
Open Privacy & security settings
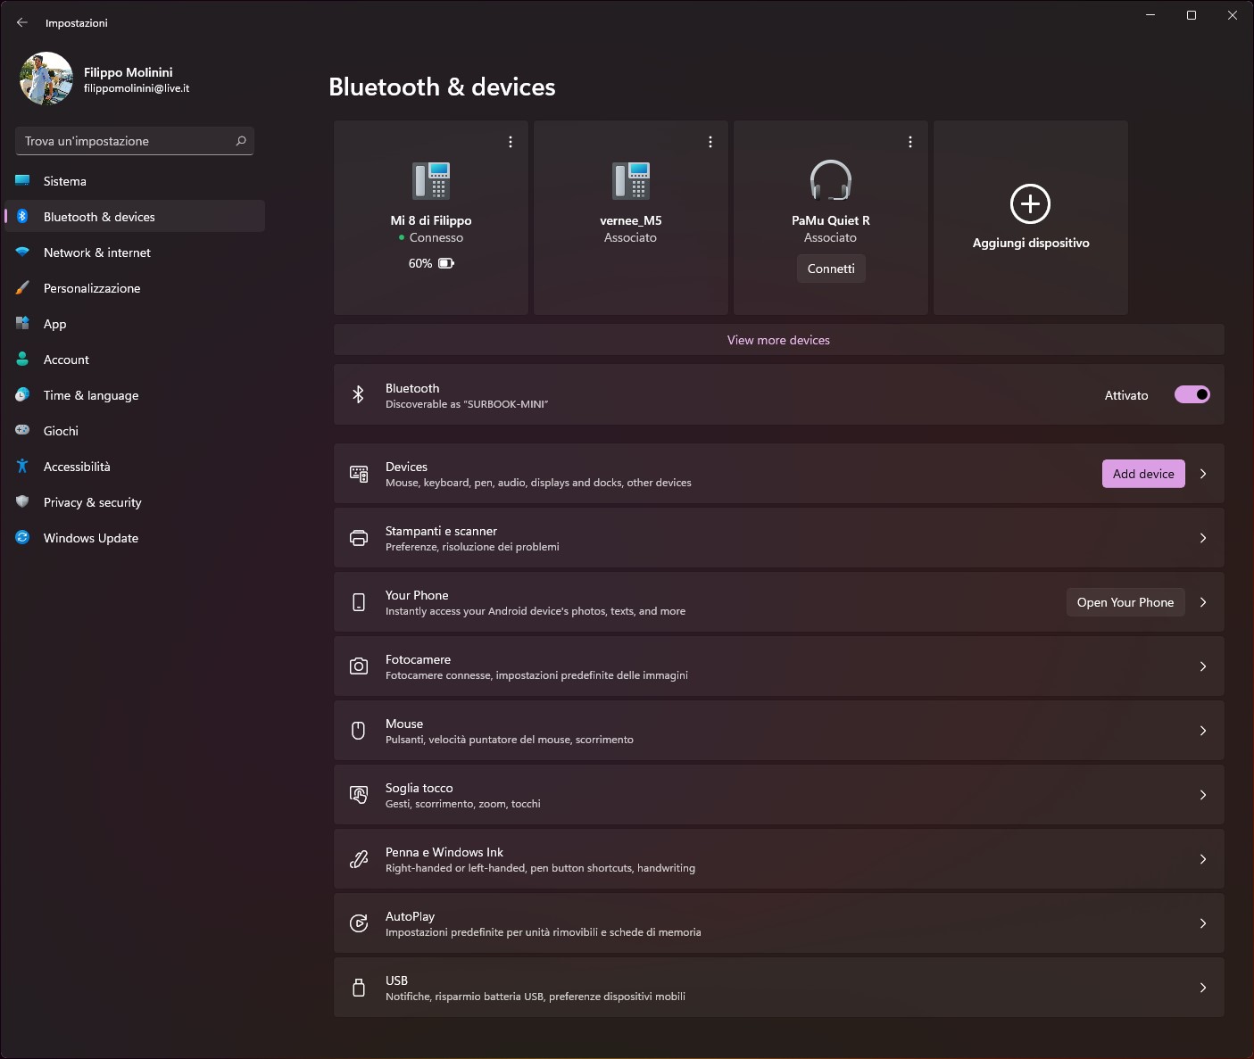click(x=135, y=502)
